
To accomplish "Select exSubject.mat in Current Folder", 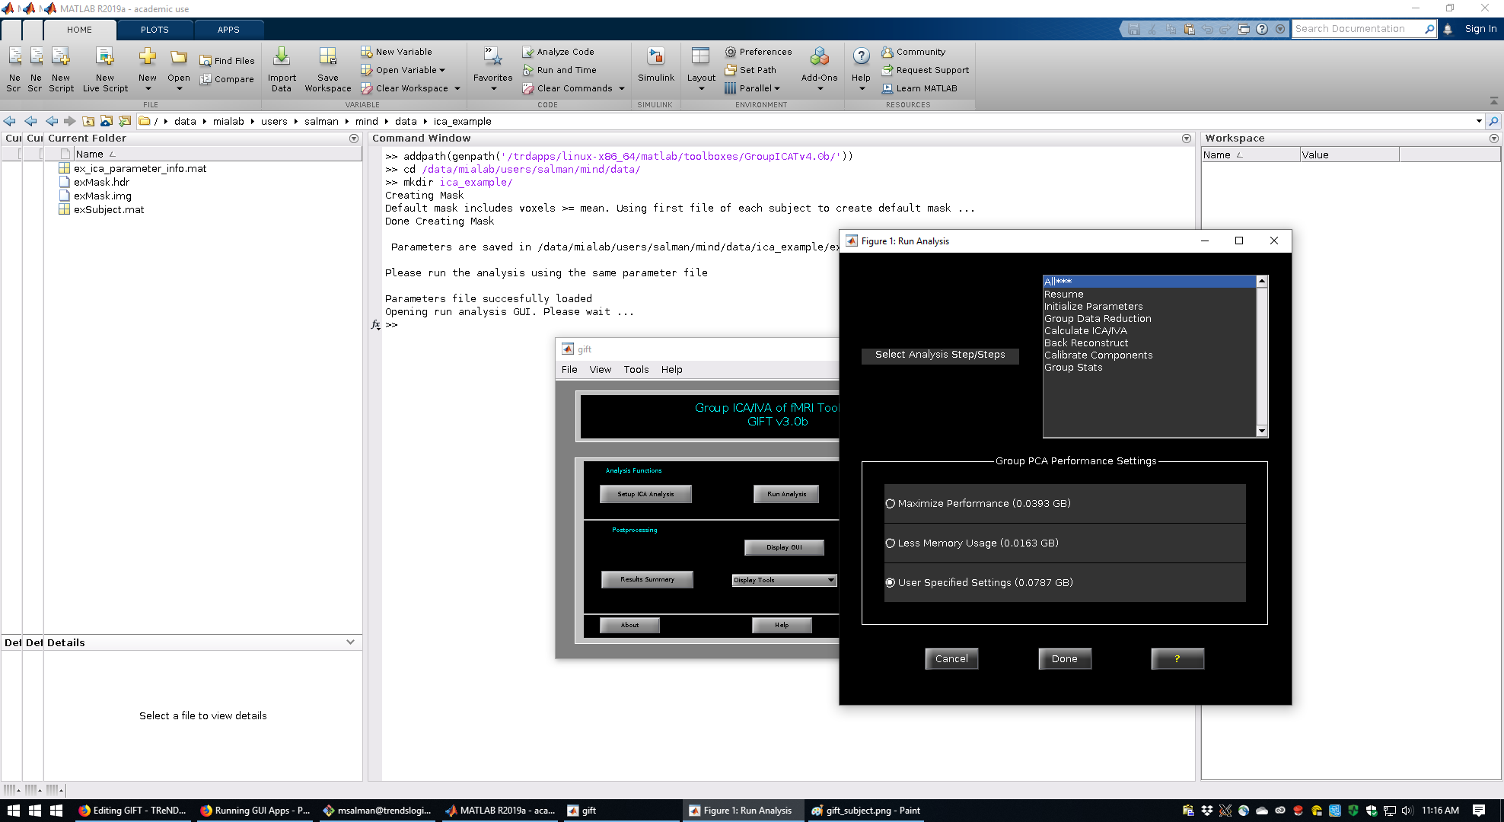I will (102, 209).
